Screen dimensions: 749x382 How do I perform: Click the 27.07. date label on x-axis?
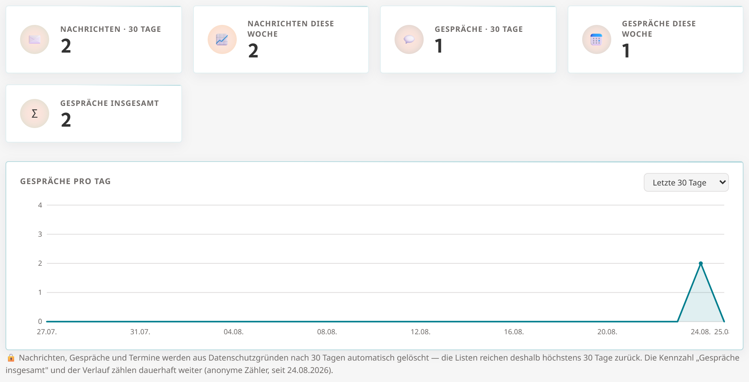[47, 332]
